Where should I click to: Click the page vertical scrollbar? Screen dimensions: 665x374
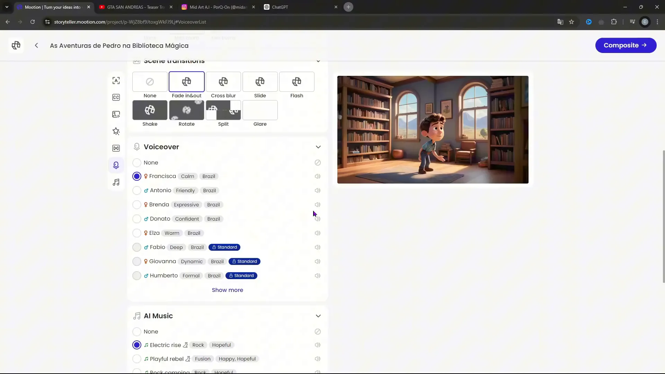pyautogui.click(x=663, y=216)
